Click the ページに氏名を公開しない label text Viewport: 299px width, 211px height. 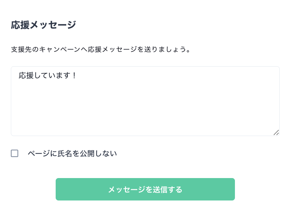click(72, 153)
